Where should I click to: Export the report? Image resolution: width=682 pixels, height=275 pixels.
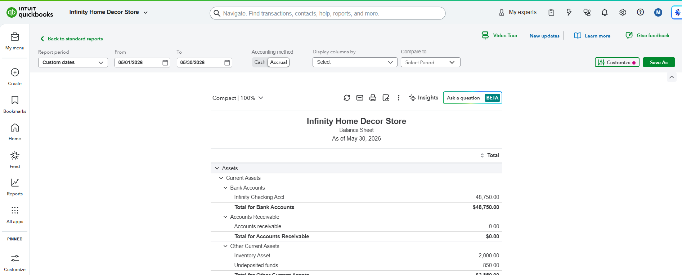[x=386, y=98]
